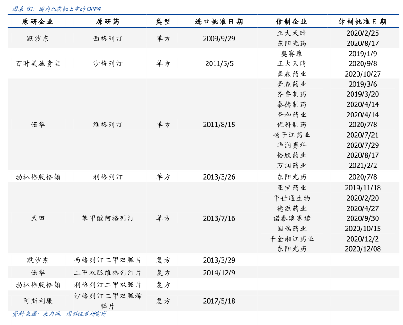The height and width of the screenshot is (325, 403).
Task: Click the approval date '2020/7/29'
Action: click(x=362, y=145)
